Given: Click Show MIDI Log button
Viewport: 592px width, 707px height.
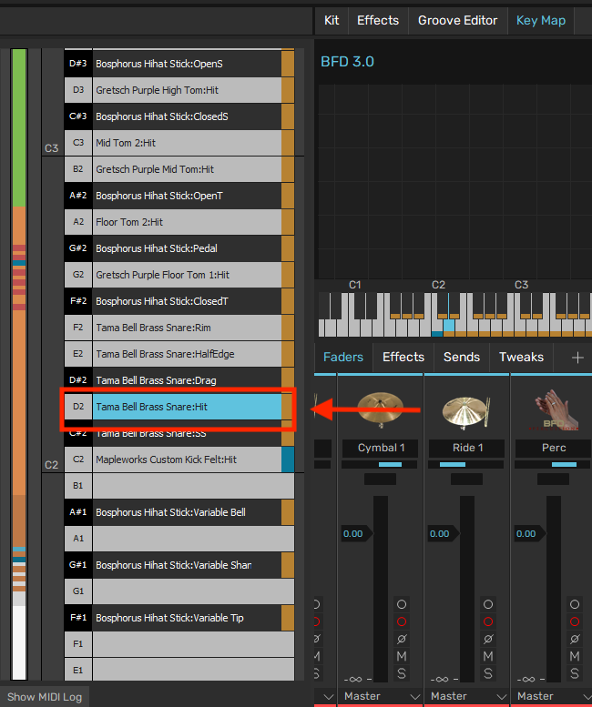Looking at the screenshot, I should pos(45,697).
